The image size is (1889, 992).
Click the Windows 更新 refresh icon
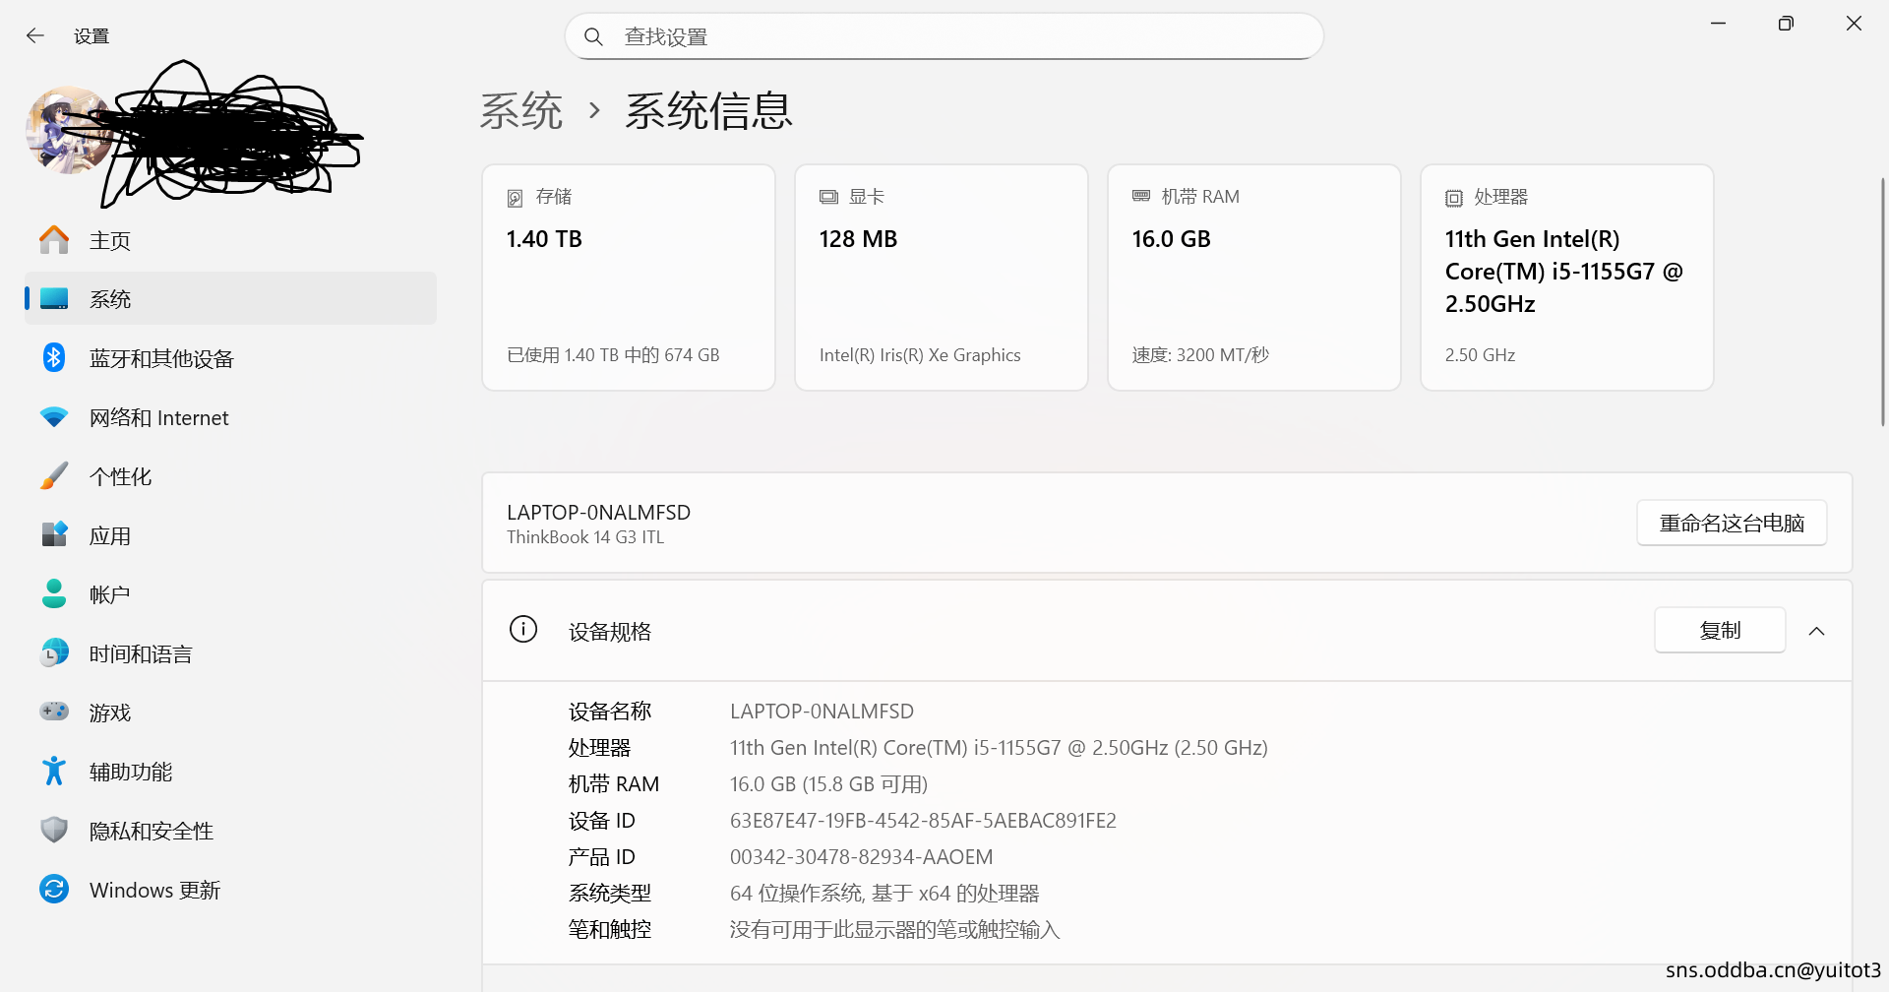pos(54,890)
